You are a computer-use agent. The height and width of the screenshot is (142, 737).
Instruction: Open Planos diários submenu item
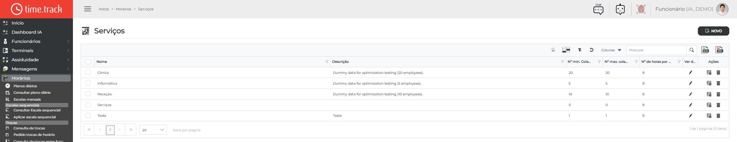(25, 86)
